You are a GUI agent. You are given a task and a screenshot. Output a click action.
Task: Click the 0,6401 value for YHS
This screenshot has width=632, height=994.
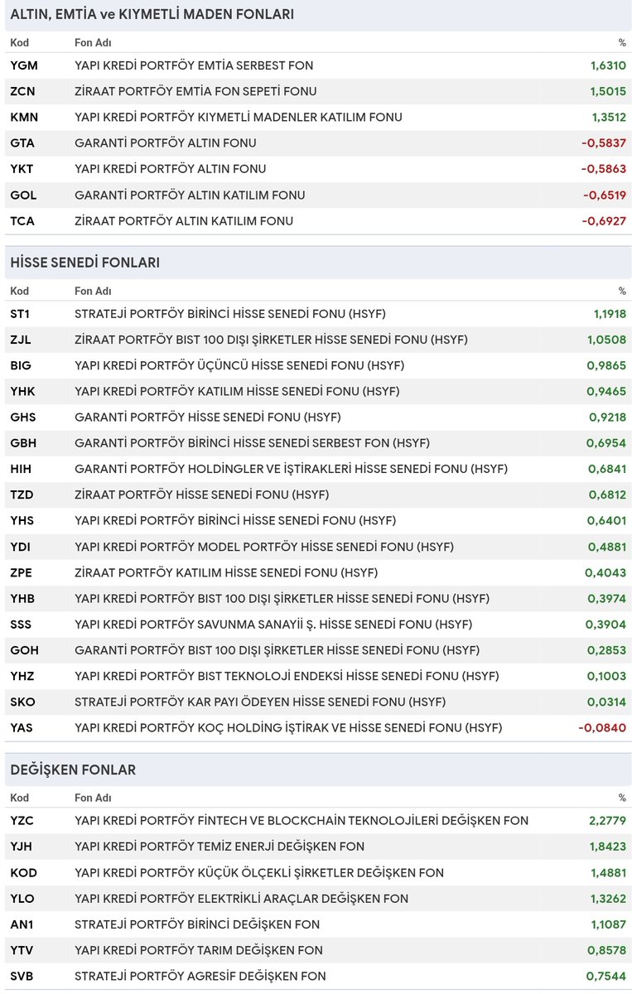(607, 521)
